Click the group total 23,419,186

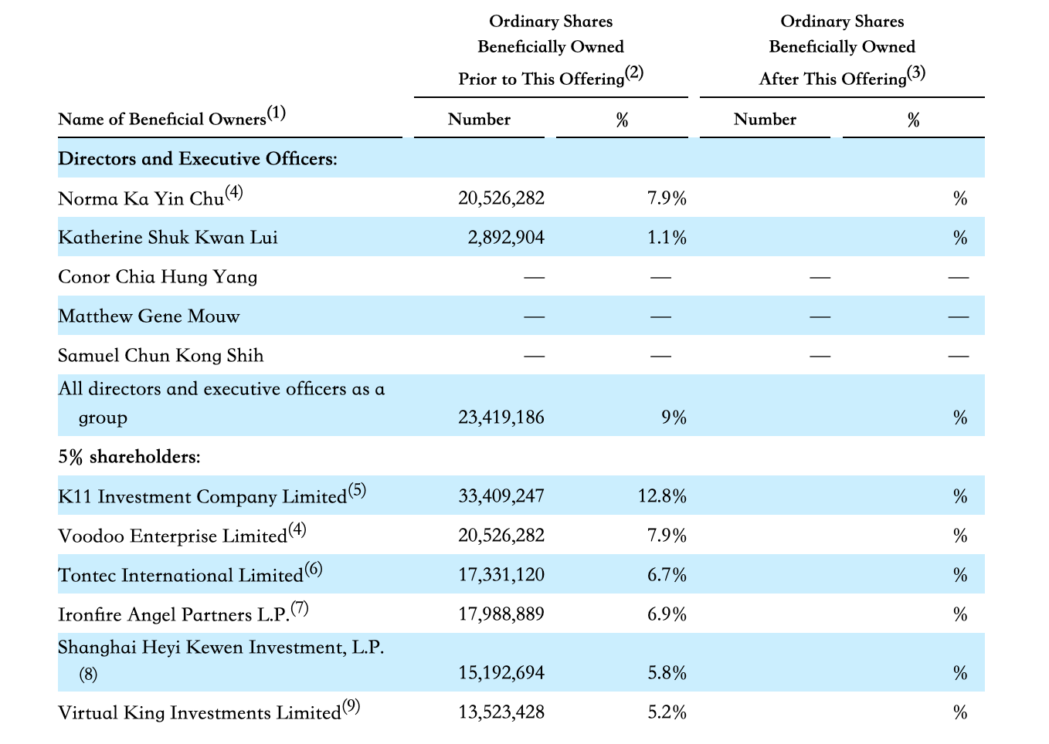tap(501, 418)
